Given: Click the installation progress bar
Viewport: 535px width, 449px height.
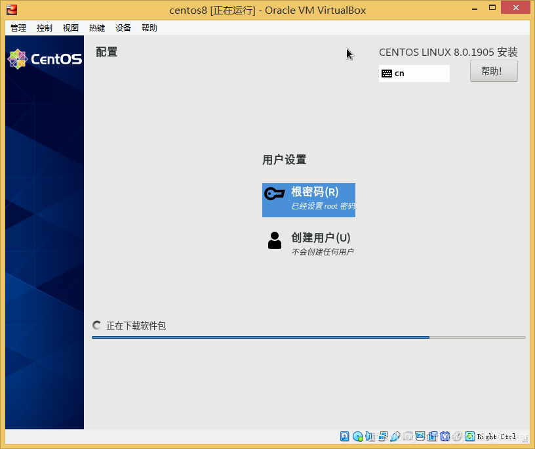Looking at the screenshot, I should (308, 337).
